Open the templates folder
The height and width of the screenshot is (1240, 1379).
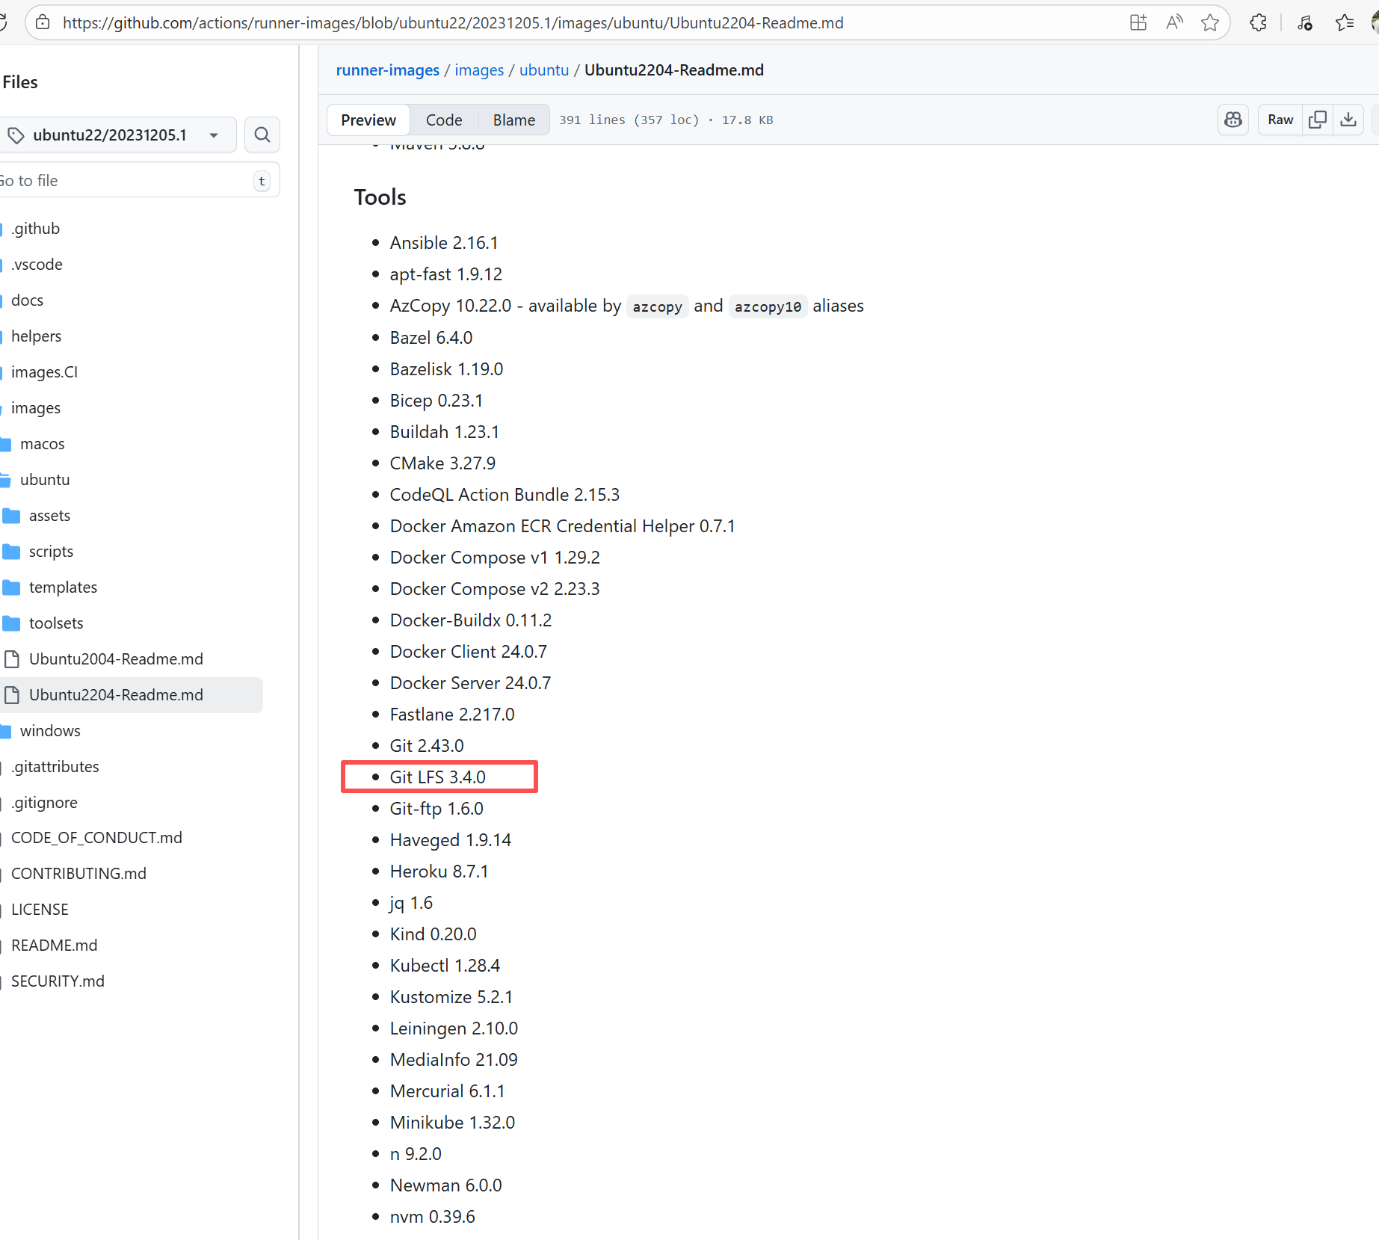pos(63,587)
